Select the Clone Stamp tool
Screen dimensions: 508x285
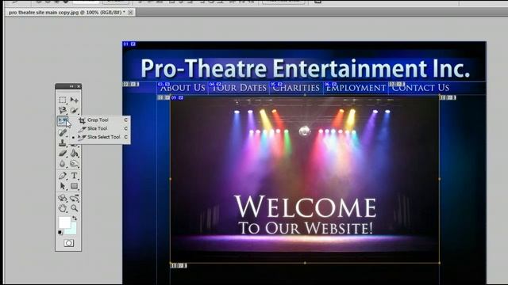(63, 142)
